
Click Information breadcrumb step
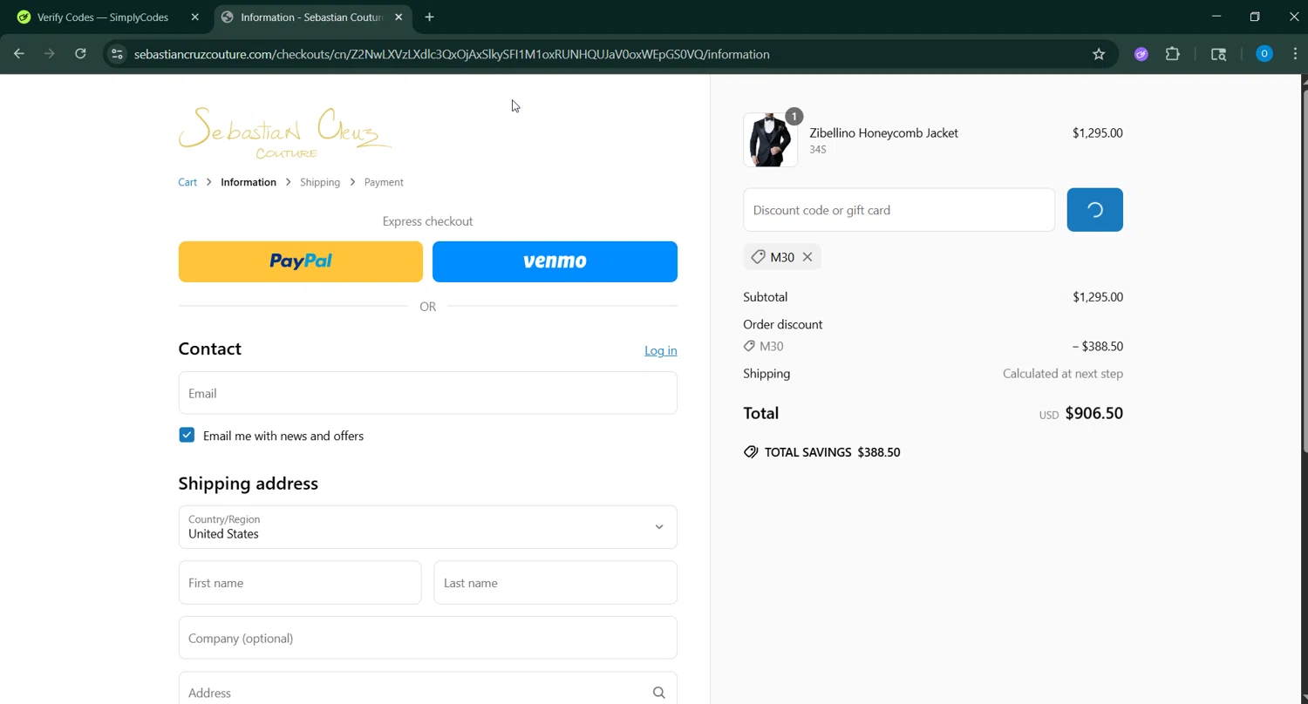tap(249, 182)
